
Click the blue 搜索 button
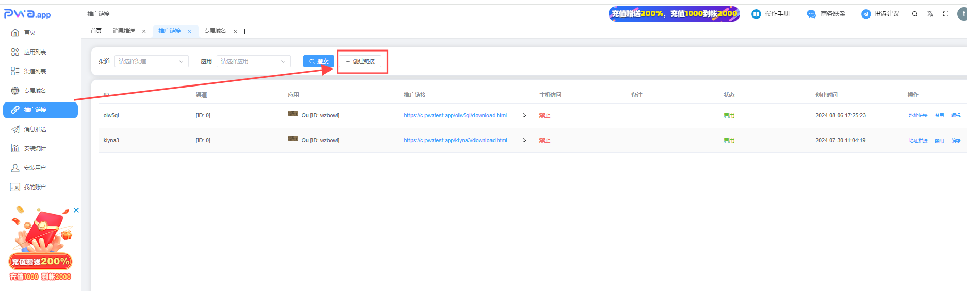point(319,61)
